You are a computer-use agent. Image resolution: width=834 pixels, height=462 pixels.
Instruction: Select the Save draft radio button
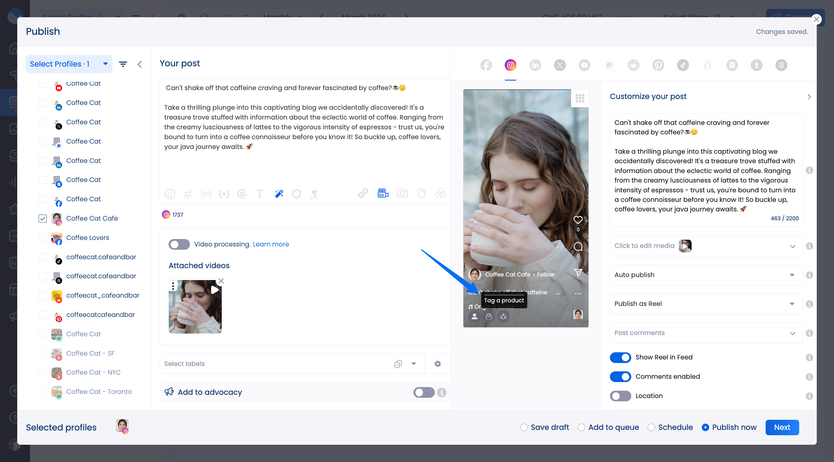[x=523, y=427]
